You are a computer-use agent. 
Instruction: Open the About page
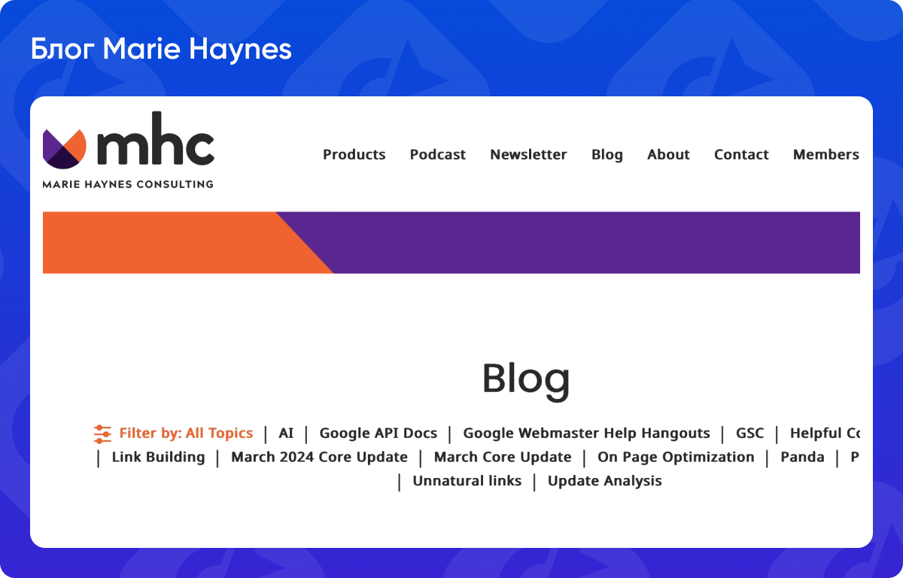[x=668, y=154]
